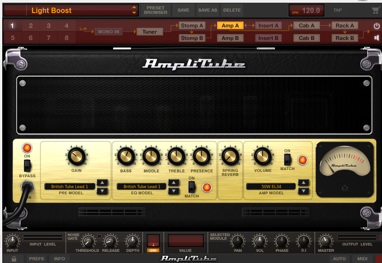Click the AmpliTube VU meter
Screen dimensions: 382x263
coord(345,169)
